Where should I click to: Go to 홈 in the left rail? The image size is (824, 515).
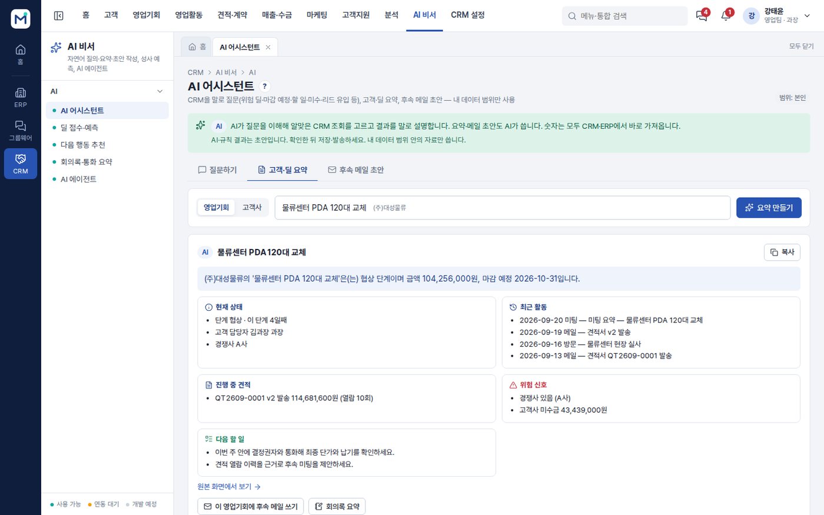click(21, 54)
